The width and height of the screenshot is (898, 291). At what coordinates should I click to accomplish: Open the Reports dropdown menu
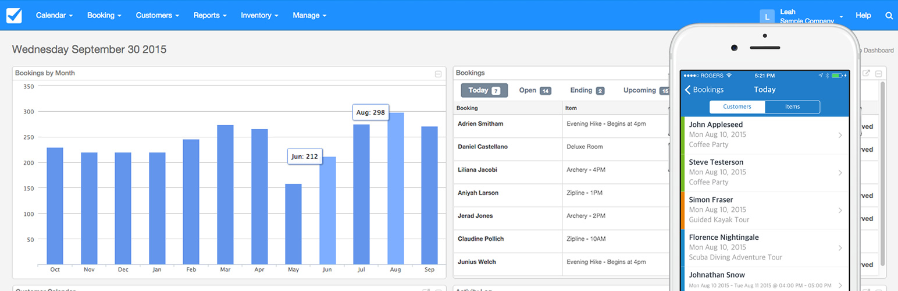point(210,16)
